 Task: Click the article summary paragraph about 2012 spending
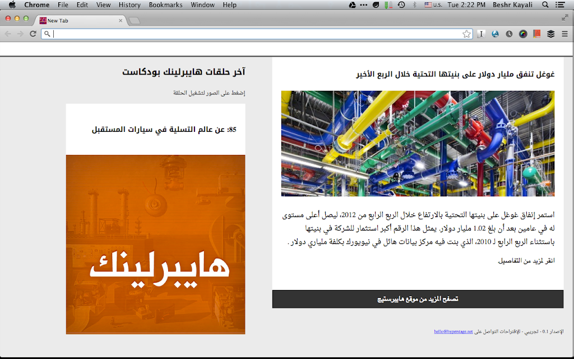point(418,228)
